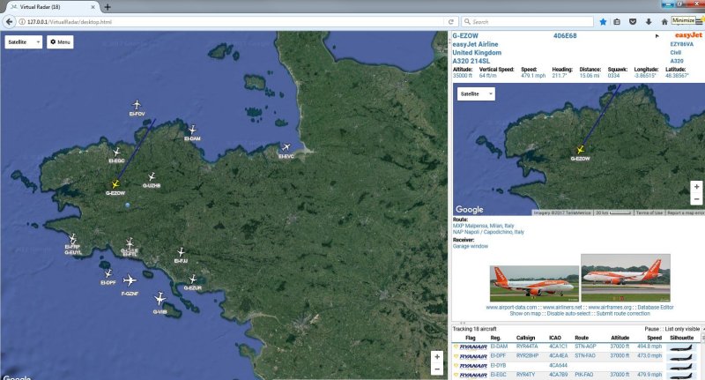Select the F-GZNF aircraft marker on the main map

point(130,280)
